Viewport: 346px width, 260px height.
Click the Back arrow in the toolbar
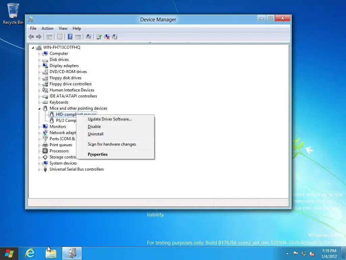pos(31,37)
